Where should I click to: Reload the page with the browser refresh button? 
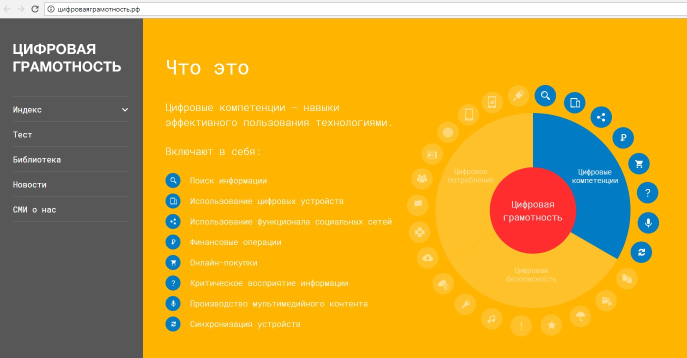pos(35,9)
